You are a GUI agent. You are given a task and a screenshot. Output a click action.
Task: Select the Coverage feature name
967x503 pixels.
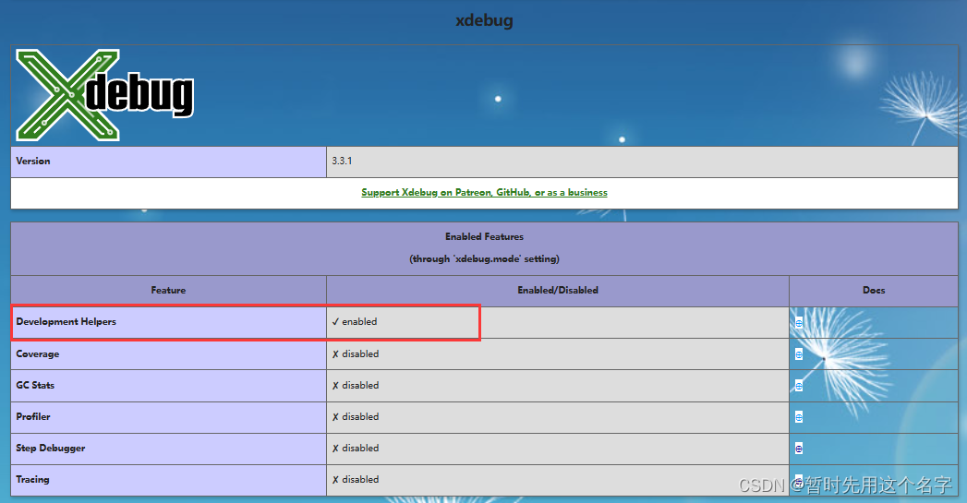(x=38, y=353)
